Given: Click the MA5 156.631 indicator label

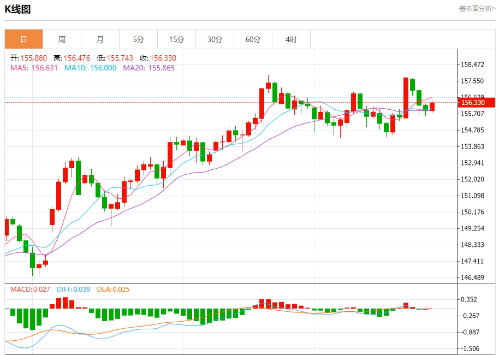Looking at the screenshot, I should point(34,68).
